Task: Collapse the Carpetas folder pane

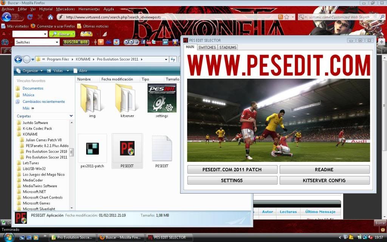Action: point(71,116)
